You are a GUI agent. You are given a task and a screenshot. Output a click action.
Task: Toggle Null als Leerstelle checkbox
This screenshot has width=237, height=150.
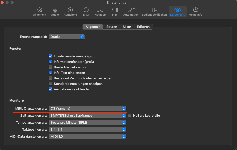[130, 116]
